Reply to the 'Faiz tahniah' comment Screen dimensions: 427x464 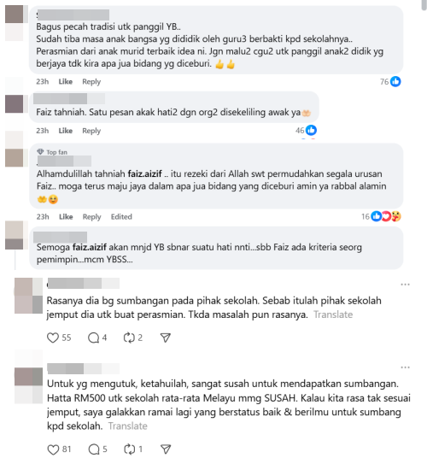(x=91, y=131)
